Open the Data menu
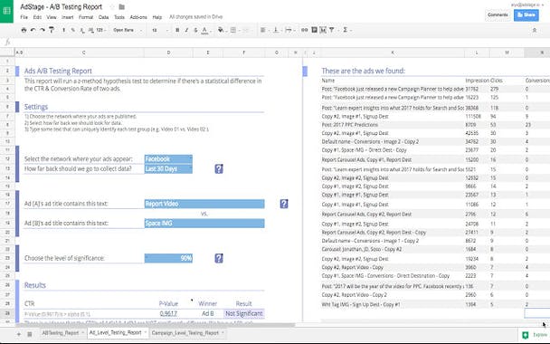The height and width of the screenshot is (344, 550). [103, 17]
